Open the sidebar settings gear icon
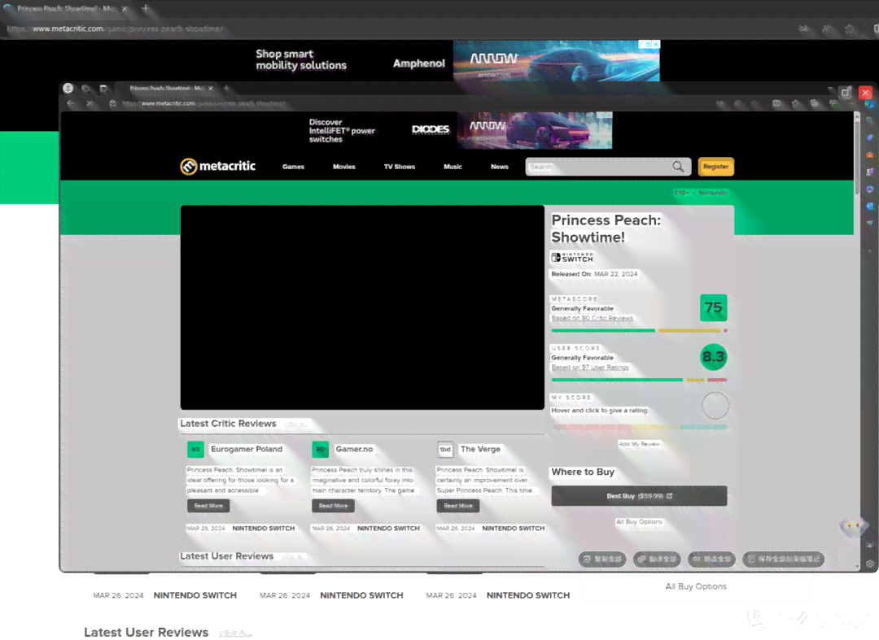The image size is (879, 640). [869, 564]
